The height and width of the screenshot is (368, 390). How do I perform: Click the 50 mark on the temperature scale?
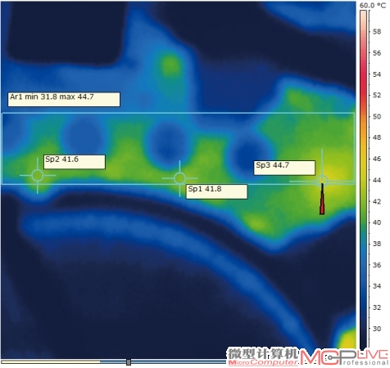point(377,116)
